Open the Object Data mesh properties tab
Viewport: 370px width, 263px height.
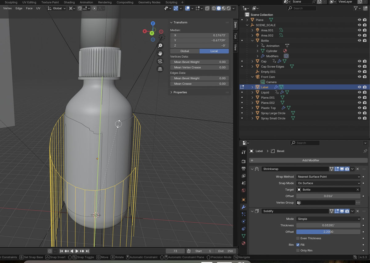coord(244,236)
